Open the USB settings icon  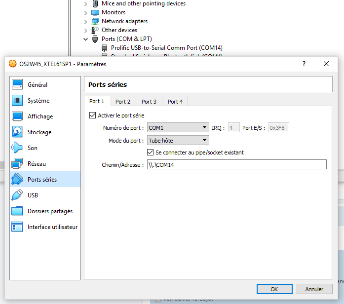point(17,195)
